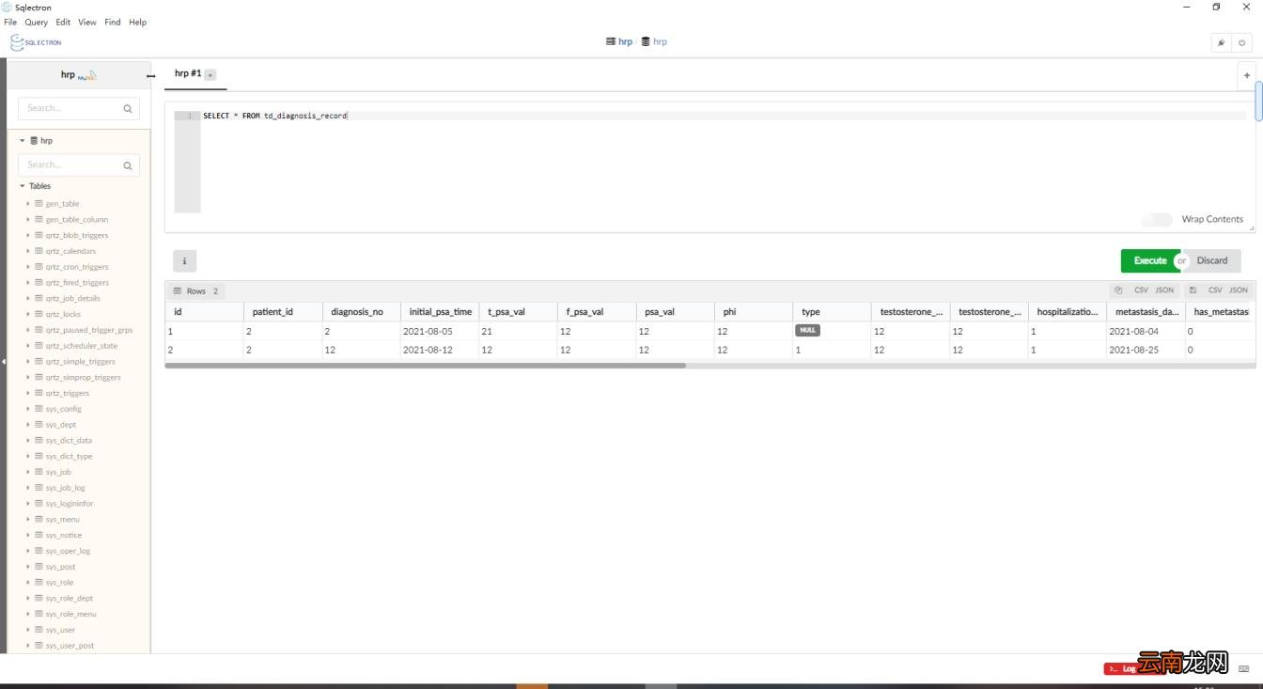Viewport: 1263px width, 689px height.
Task: Open the hrp #1 tab dropdown arrow
Action: click(210, 74)
